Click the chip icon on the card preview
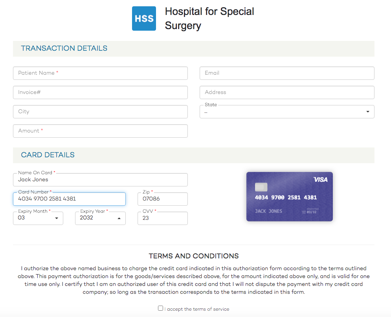This screenshot has height=317, width=391. point(261,187)
